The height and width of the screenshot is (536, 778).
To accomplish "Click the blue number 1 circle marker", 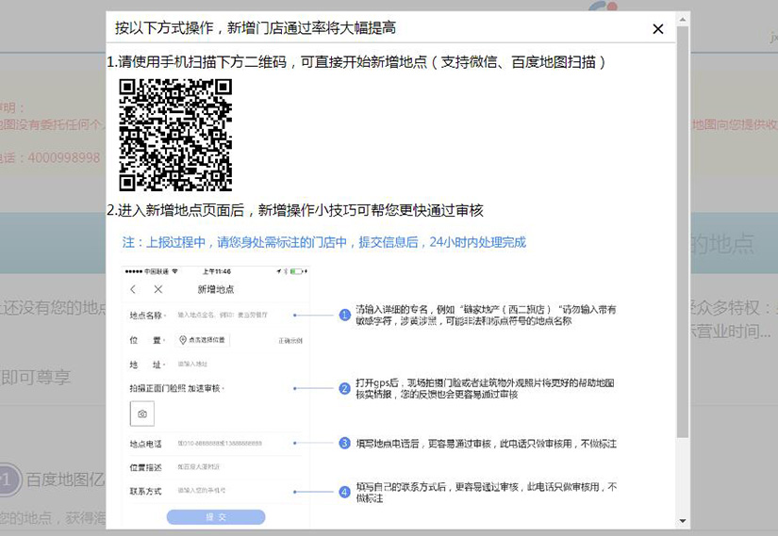I will (345, 315).
